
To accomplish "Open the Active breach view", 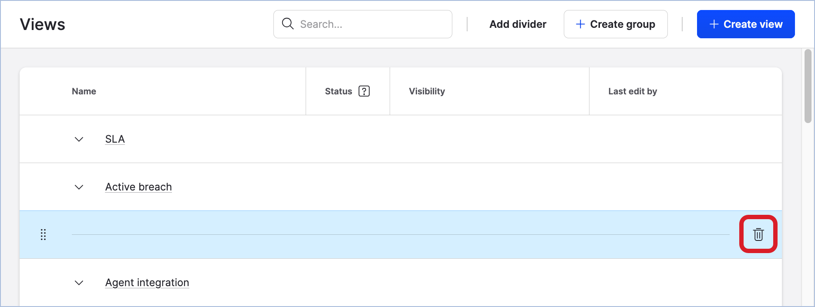I will coord(138,187).
